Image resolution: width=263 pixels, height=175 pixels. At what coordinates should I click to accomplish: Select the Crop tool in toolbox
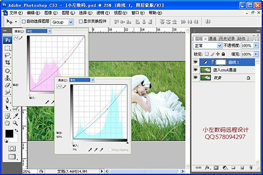[x=7, y=62]
